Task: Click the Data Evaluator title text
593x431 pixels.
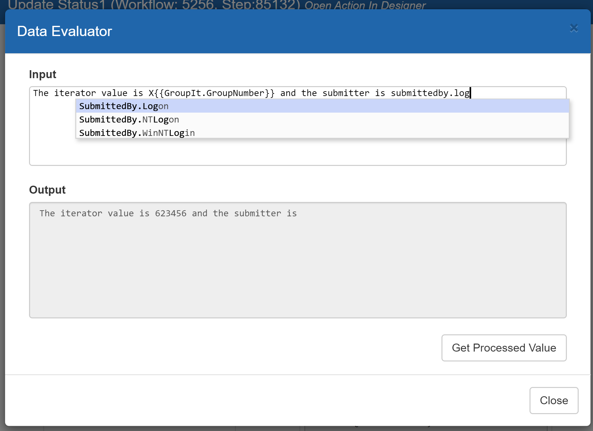Action: tap(64, 31)
